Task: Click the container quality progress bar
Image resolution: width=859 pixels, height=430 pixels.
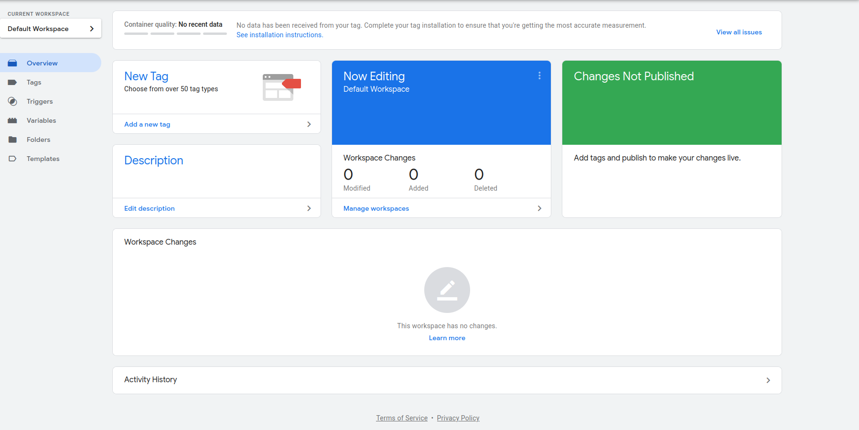Action: [175, 33]
